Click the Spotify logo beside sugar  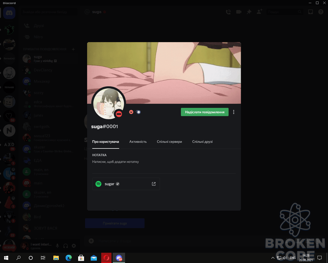tap(98, 184)
